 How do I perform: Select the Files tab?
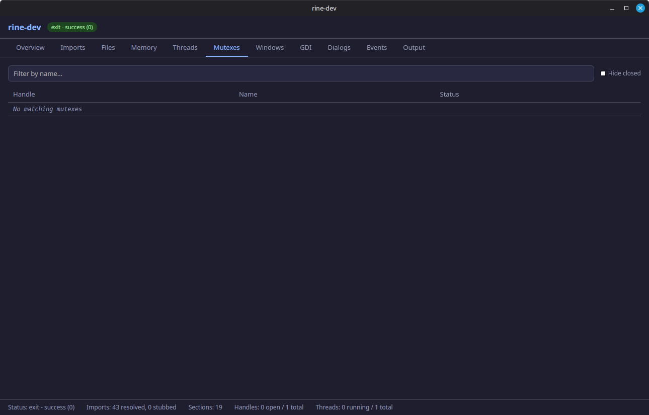click(x=108, y=47)
